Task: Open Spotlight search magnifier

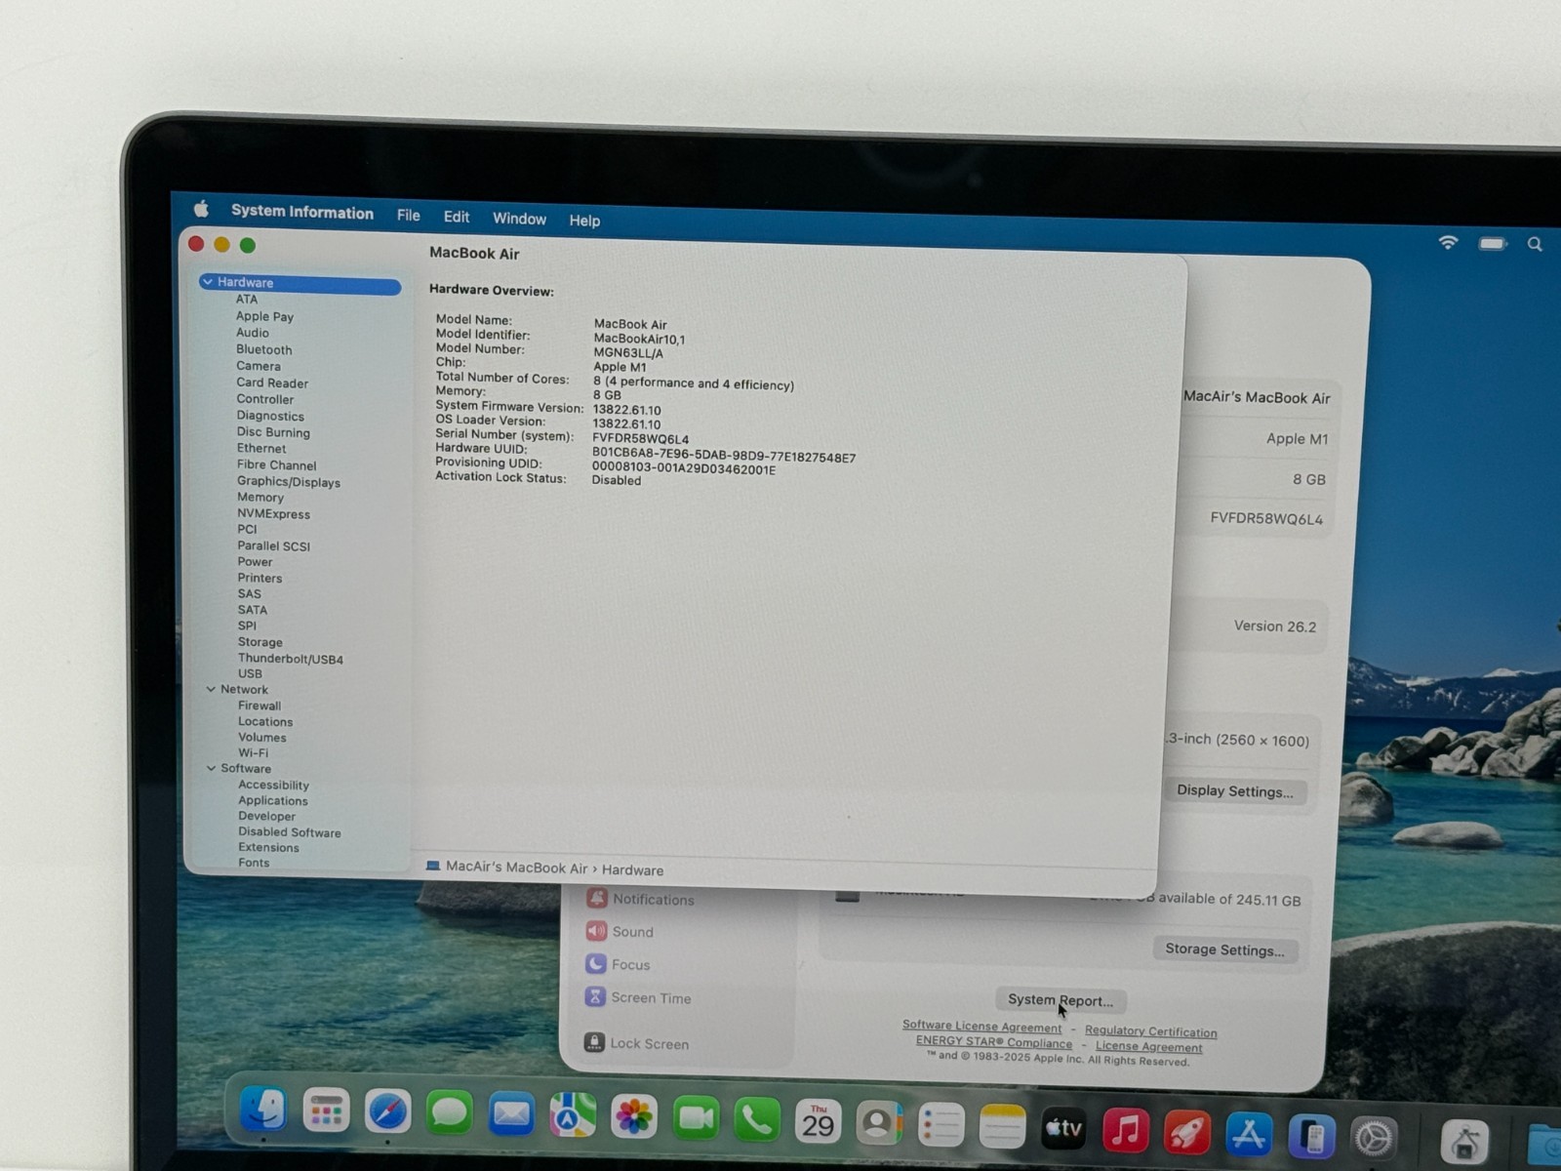Action: coord(1535,244)
